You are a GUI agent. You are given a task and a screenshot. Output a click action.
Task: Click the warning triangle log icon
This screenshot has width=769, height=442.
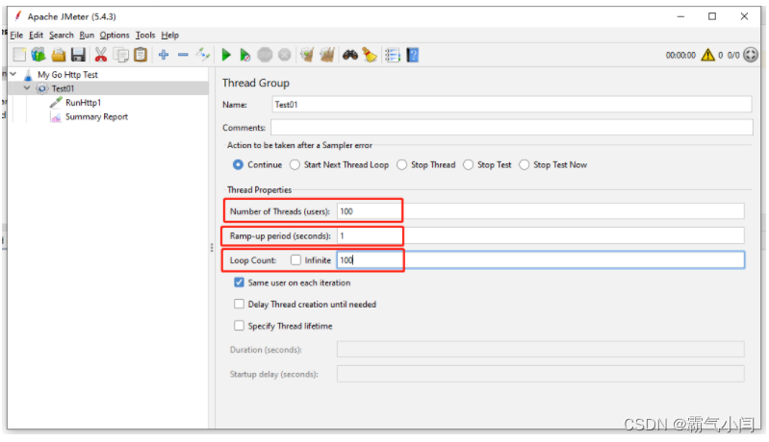707,55
